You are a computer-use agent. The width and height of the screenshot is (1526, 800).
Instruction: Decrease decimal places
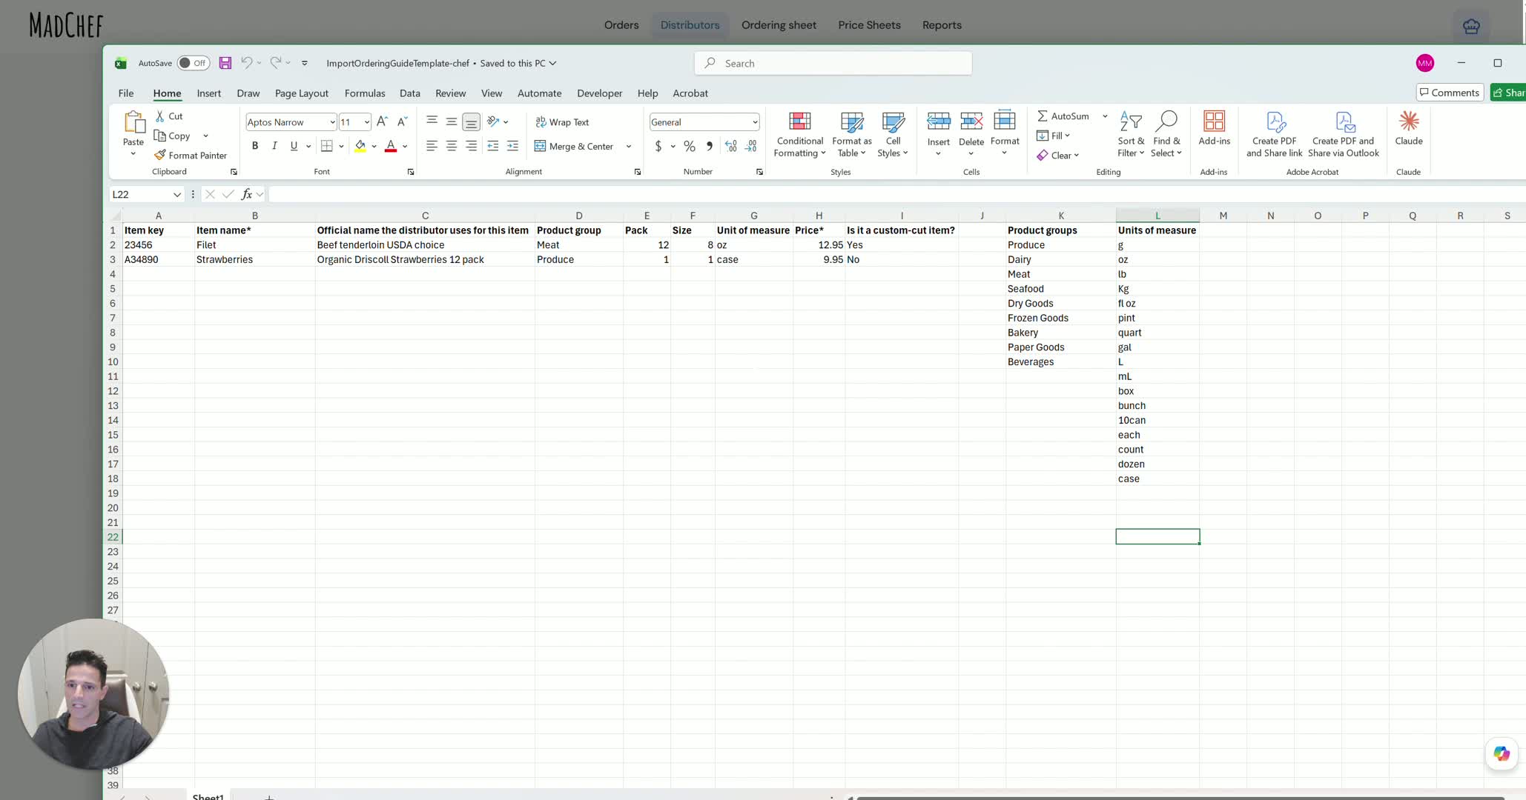point(751,146)
